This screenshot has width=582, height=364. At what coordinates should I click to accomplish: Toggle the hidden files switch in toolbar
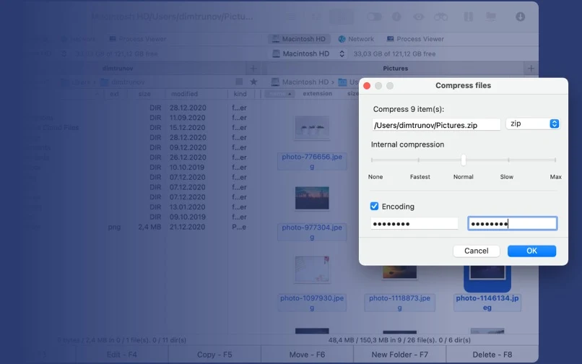point(374,17)
